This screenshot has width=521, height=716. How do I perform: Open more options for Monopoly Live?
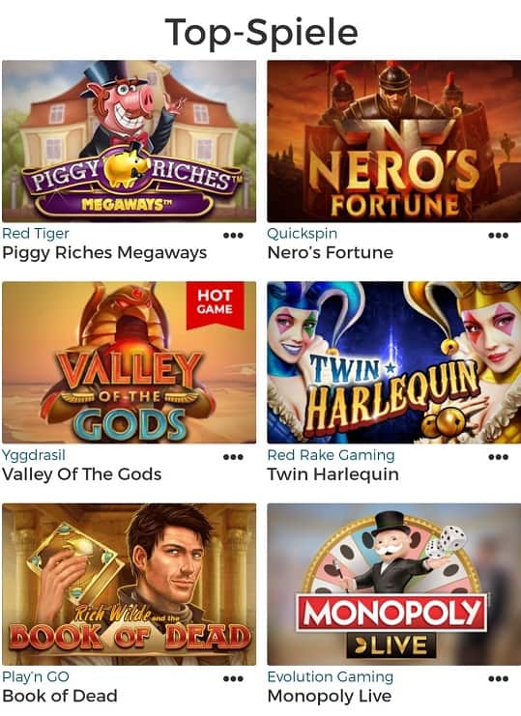(498, 679)
